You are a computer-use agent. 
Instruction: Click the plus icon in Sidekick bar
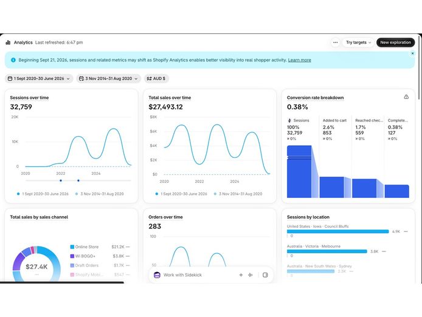tap(241, 274)
